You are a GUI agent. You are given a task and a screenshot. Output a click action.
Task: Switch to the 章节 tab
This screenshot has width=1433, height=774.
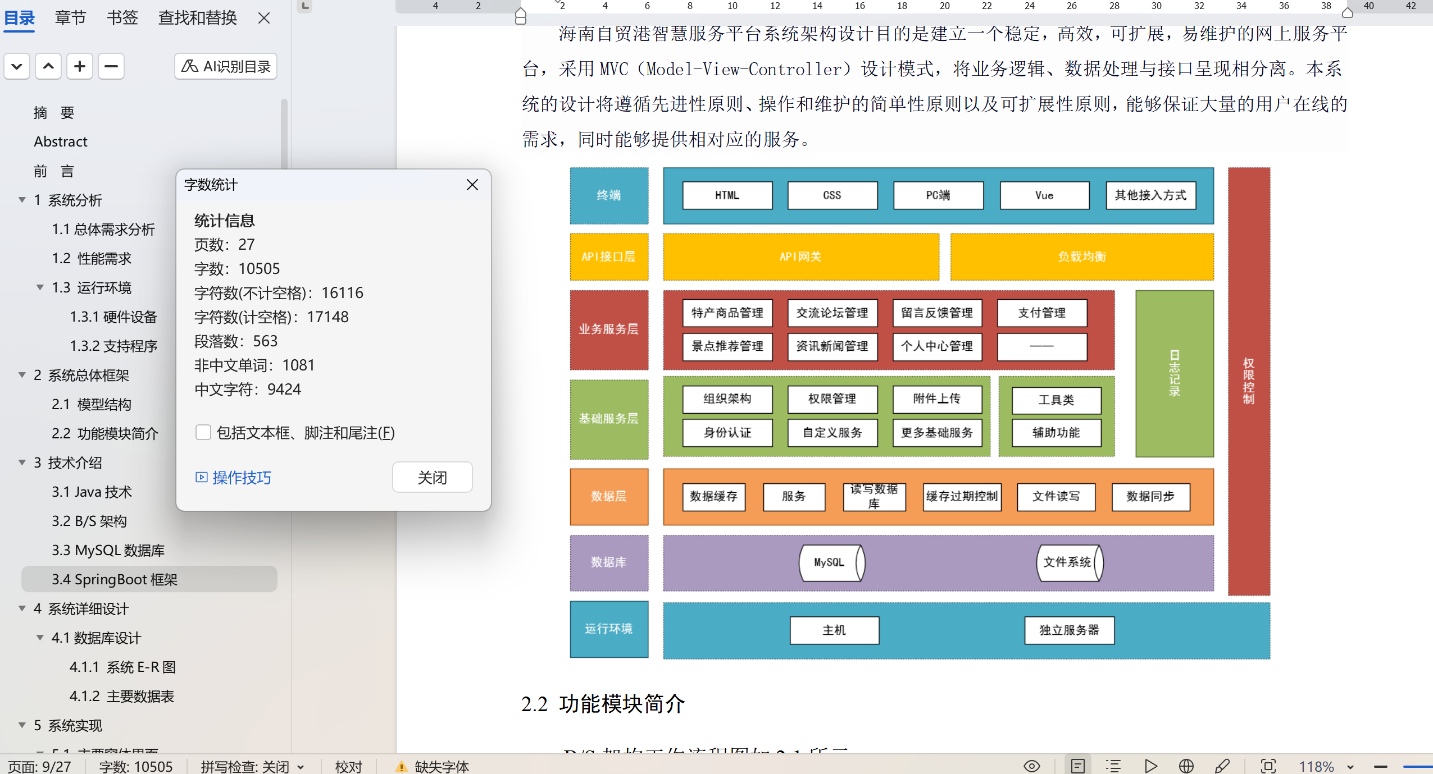70,18
